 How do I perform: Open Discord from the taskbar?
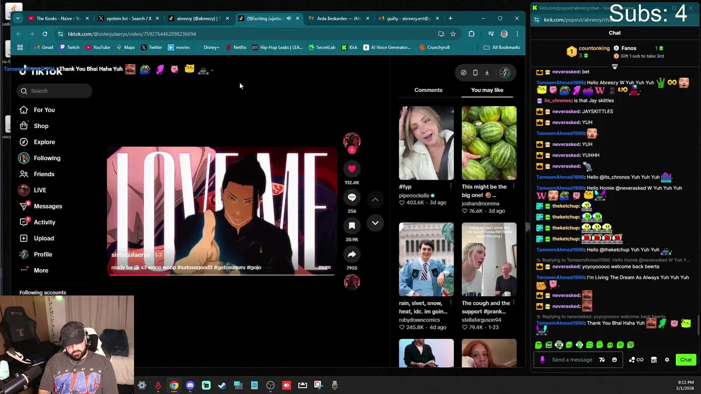point(190,385)
